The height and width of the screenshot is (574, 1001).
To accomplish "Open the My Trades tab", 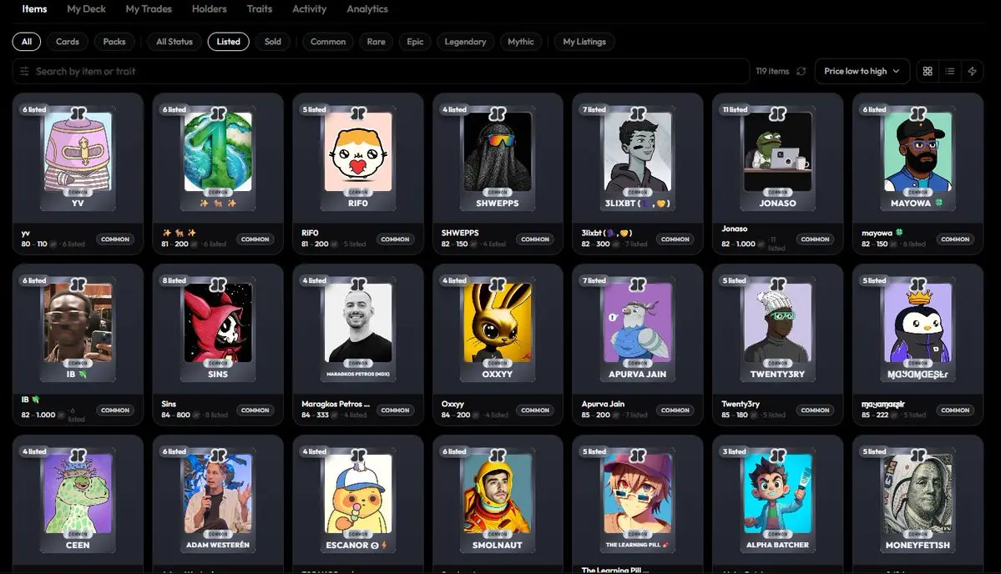I will pos(149,9).
